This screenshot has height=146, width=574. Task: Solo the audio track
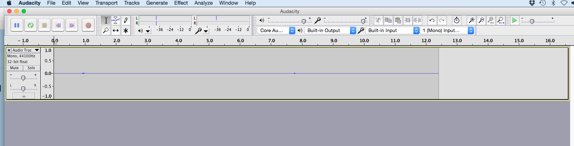31,68
